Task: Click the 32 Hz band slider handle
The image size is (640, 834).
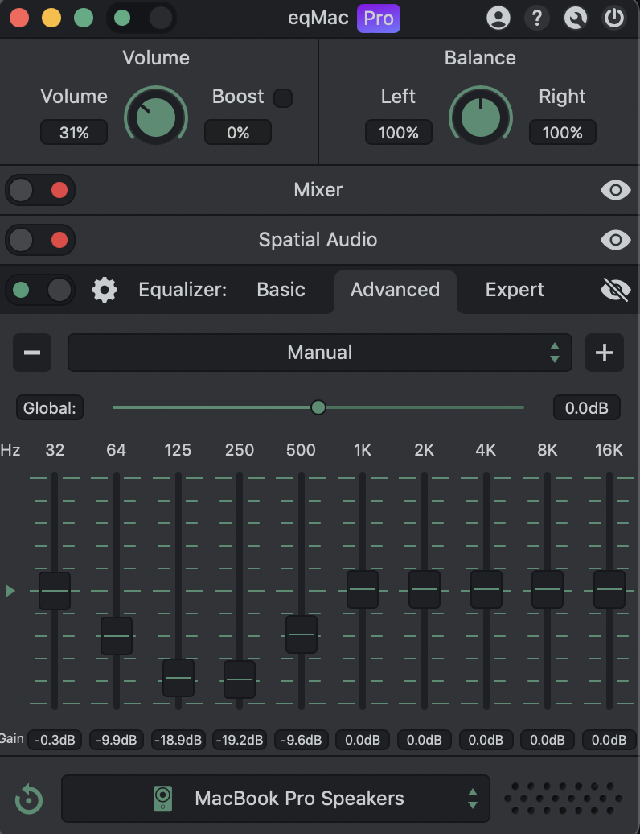Action: [55, 590]
